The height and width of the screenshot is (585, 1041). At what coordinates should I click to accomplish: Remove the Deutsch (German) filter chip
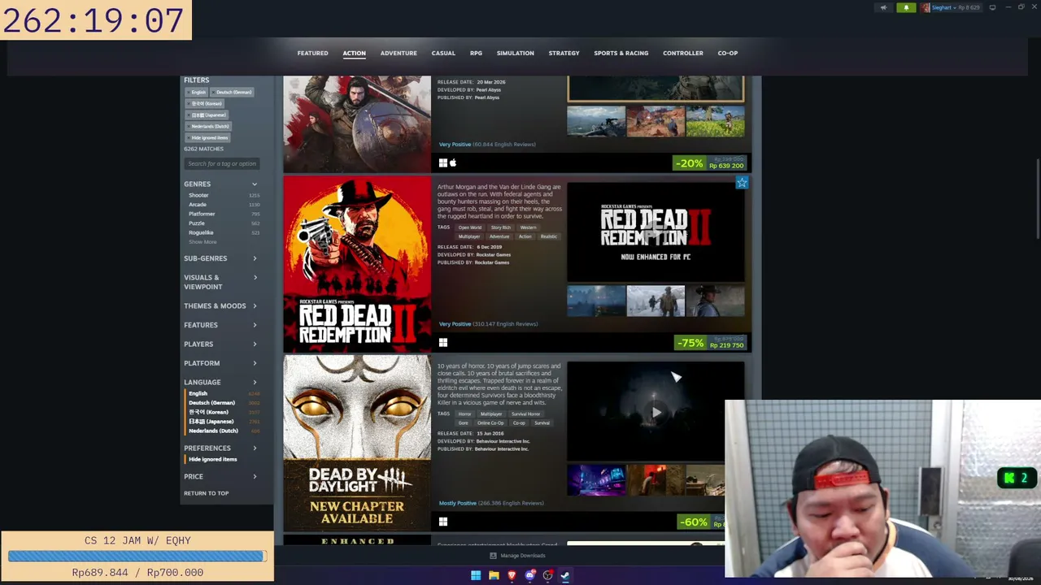point(232,93)
